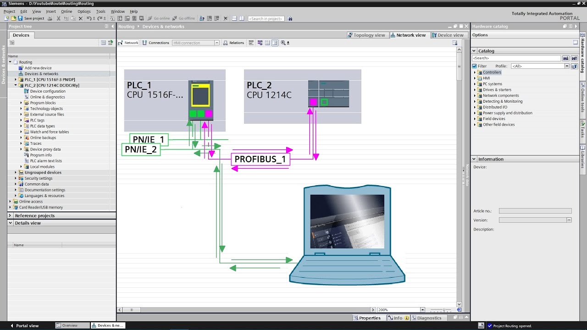The width and height of the screenshot is (587, 330).
Task: Expand Program blocks folder
Action: (21, 103)
